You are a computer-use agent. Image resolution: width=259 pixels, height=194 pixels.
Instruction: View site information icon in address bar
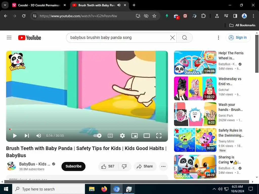(x=34, y=16)
